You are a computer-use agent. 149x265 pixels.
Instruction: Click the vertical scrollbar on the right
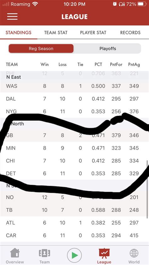pyautogui.click(x=147, y=189)
